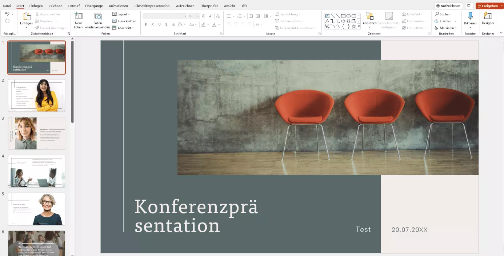
Task: Decrease list indent level
Action: tap(251, 16)
